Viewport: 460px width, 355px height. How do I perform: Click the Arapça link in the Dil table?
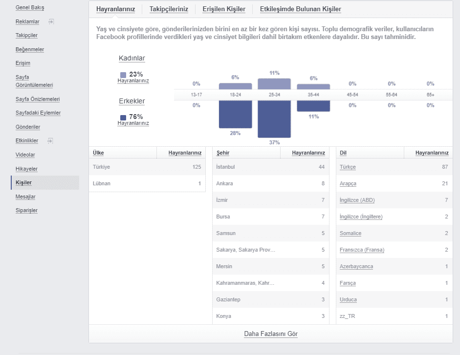(x=348, y=183)
